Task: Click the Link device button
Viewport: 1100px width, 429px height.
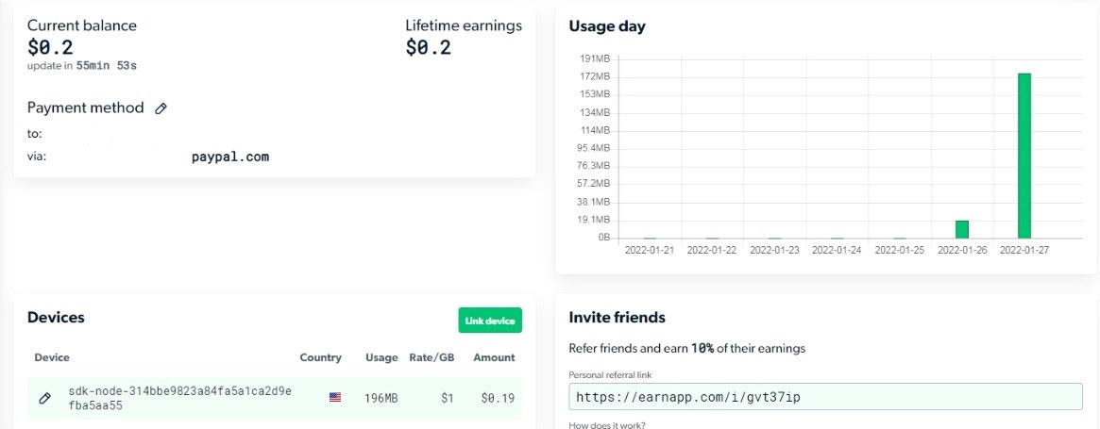Action: [490, 321]
